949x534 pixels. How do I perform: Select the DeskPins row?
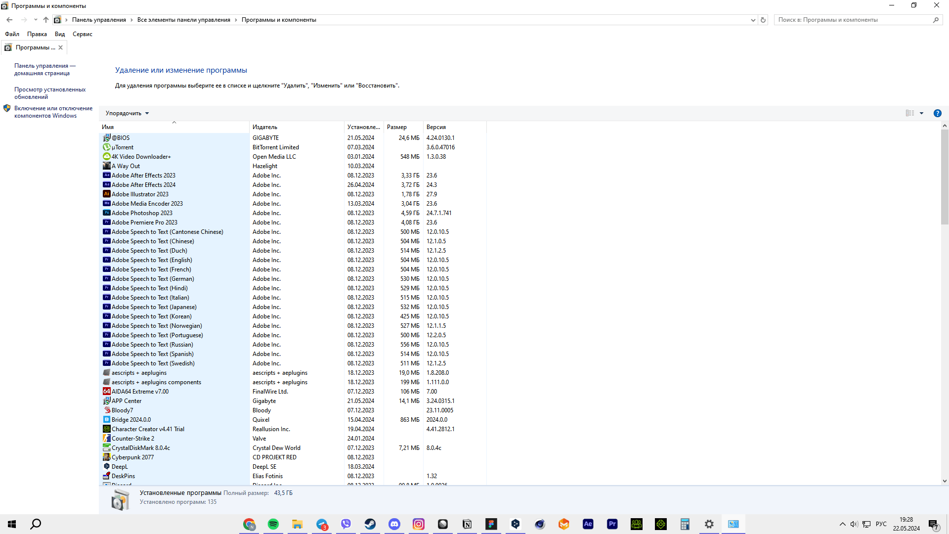[293, 476]
